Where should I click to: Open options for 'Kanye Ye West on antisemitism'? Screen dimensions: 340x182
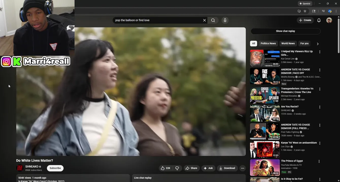tap(320, 143)
